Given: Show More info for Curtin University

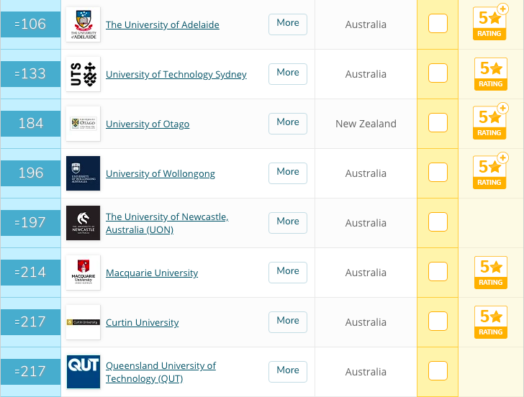Looking at the screenshot, I should 288,322.
